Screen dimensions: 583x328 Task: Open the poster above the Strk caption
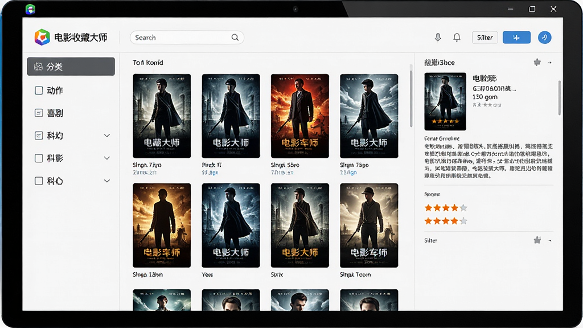(300, 225)
